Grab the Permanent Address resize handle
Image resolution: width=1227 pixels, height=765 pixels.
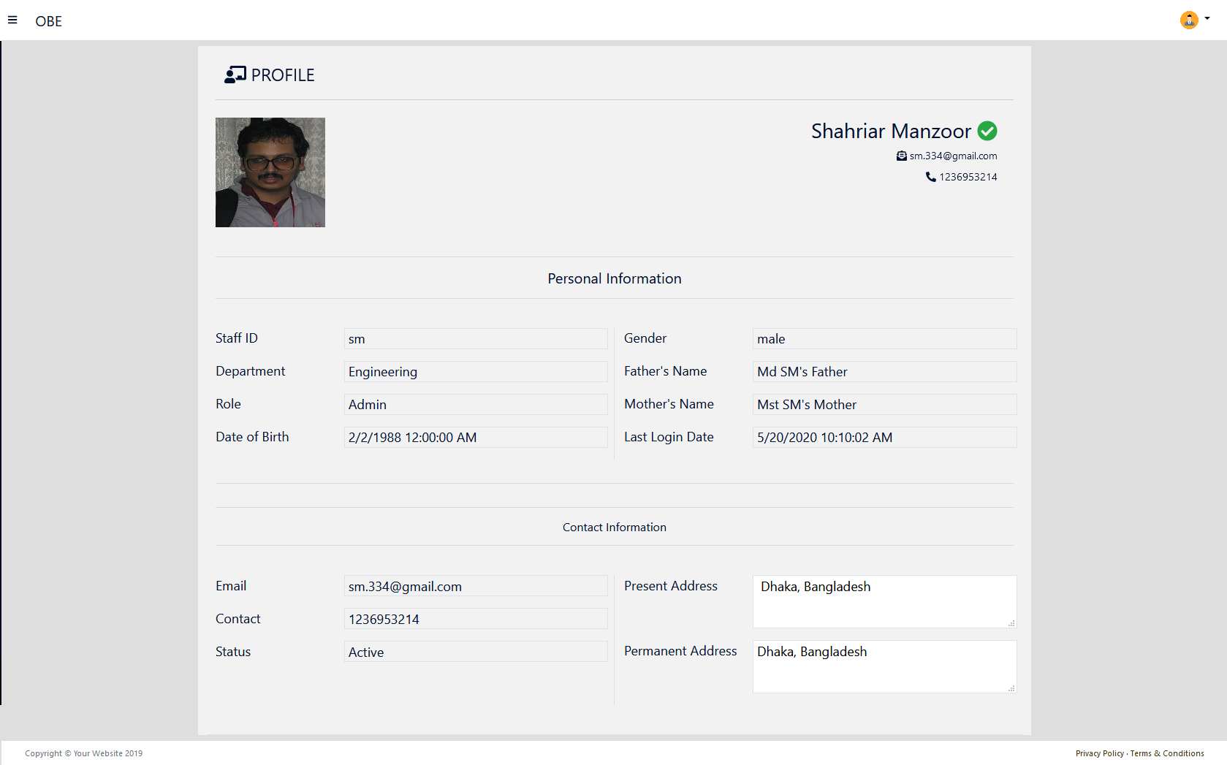1011,688
